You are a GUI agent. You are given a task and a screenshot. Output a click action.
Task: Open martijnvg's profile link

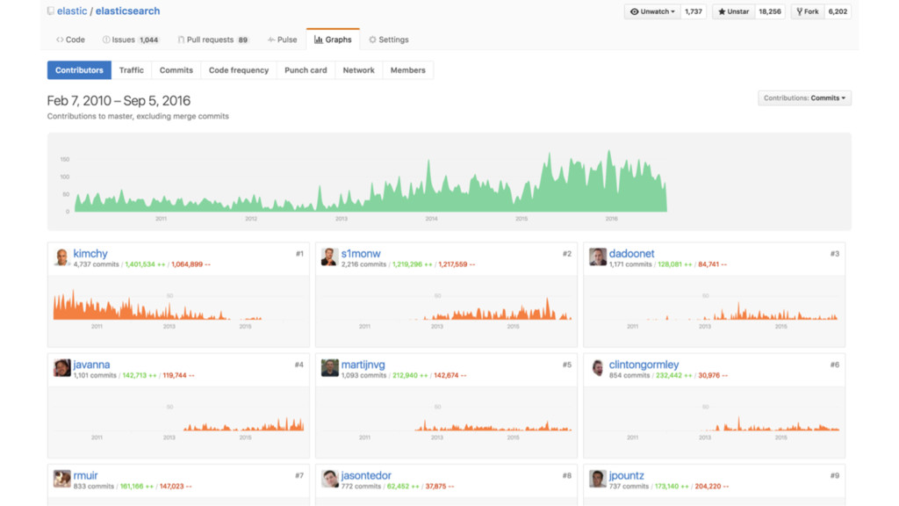point(363,365)
